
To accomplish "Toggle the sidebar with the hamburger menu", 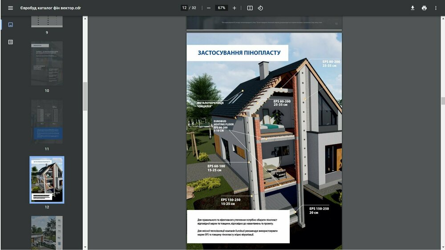I will pos(10,8).
